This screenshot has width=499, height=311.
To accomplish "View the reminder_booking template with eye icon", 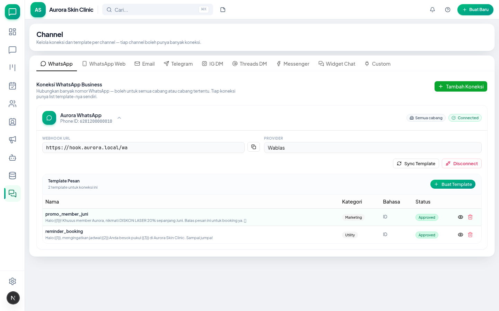I will [x=461, y=235].
